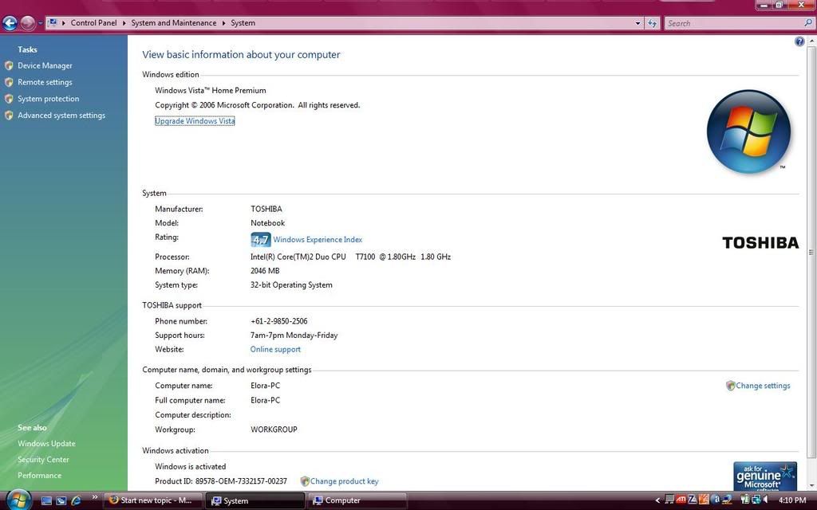
Task: Select Control Panel breadcrumb
Action: coord(94,23)
